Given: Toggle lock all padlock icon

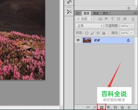Looking at the screenshot, I should (x=104, y=33).
